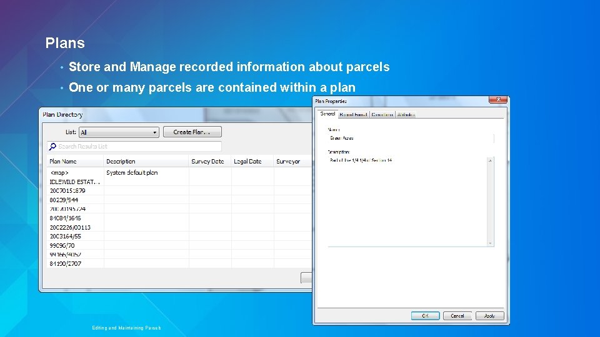The height and width of the screenshot is (337, 600).
Task: Open the Attributes tab
Action: [x=406, y=115]
